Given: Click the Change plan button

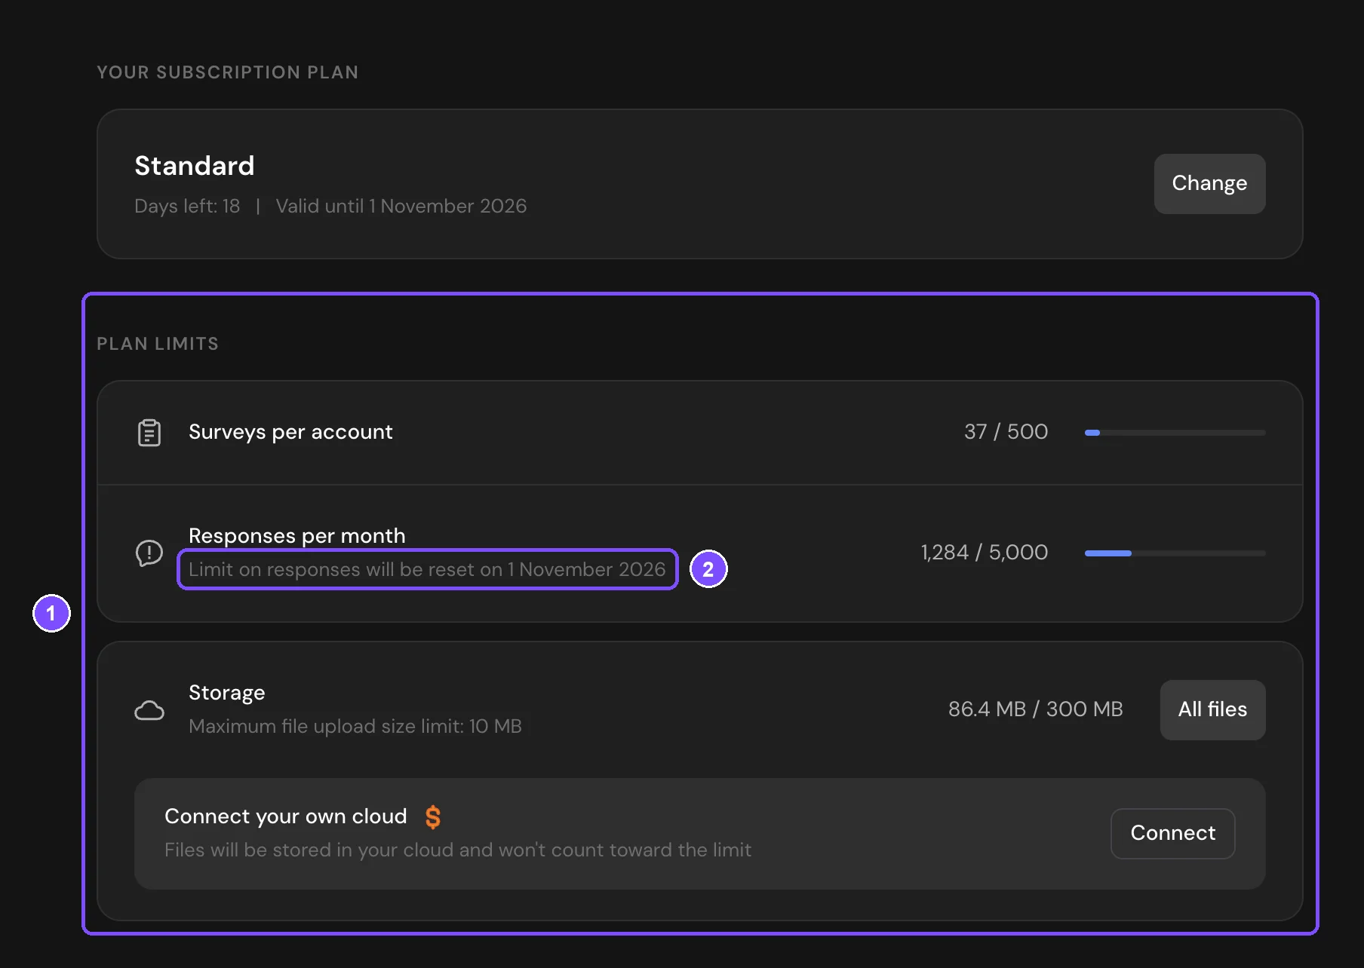Looking at the screenshot, I should [x=1209, y=183].
